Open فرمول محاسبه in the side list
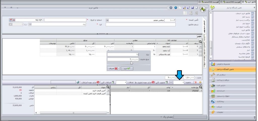Screen dimensions: 258x121 click(246, 57)
